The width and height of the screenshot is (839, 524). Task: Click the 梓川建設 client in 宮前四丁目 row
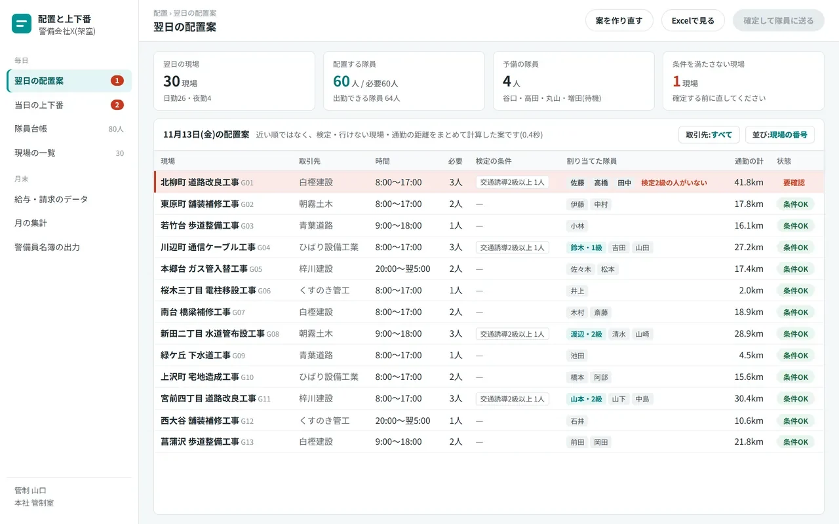pyautogui.click(x=316, y=399)
